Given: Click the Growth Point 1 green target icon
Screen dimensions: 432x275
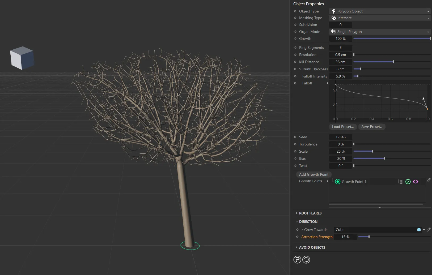Looking at the screenshot, I should (x=337, y=182).
